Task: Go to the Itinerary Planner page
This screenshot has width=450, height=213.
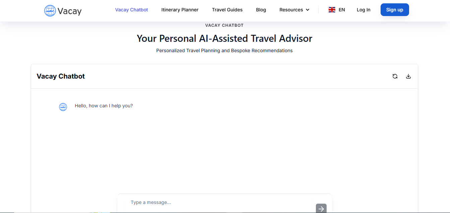Action: (180, 10)
